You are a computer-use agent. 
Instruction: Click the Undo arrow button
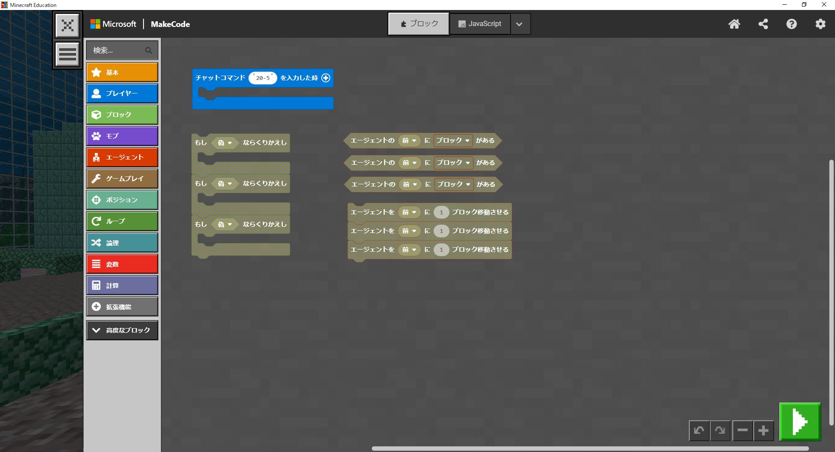pyautogui.click(x=699, y=430)
